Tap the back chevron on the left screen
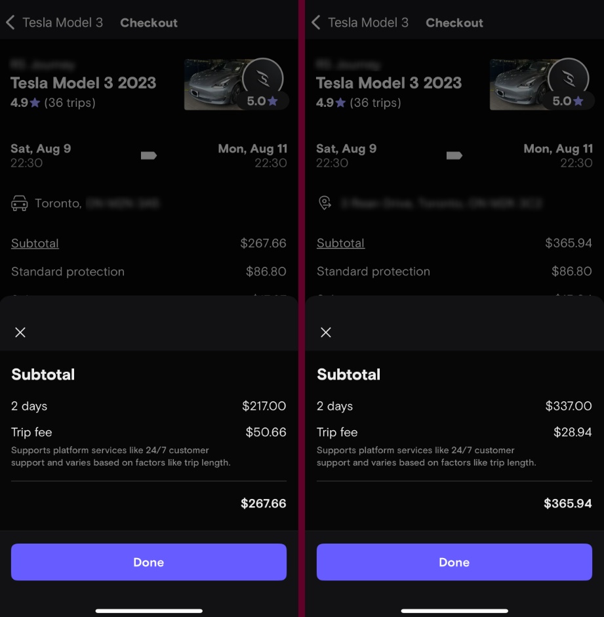The height and width of the screenshot is (617, 604). pyautogui.click(x=10, y=22)
